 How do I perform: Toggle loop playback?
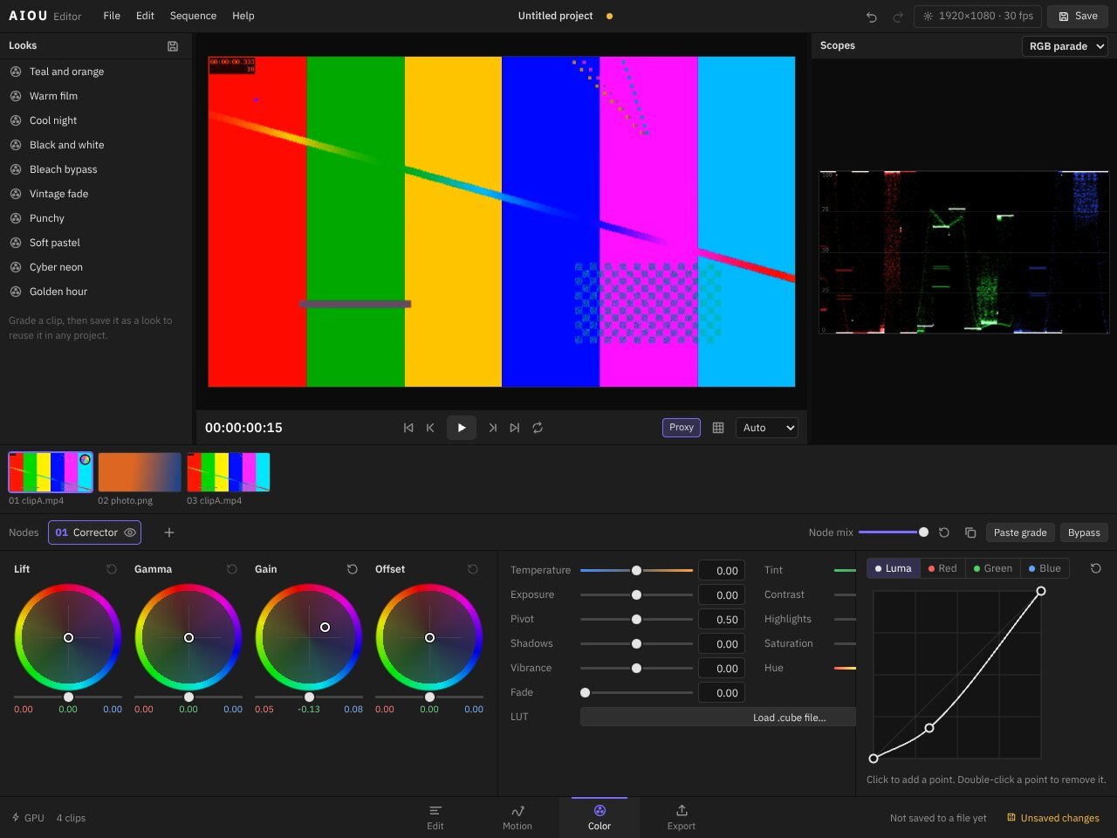pos(538,428)
